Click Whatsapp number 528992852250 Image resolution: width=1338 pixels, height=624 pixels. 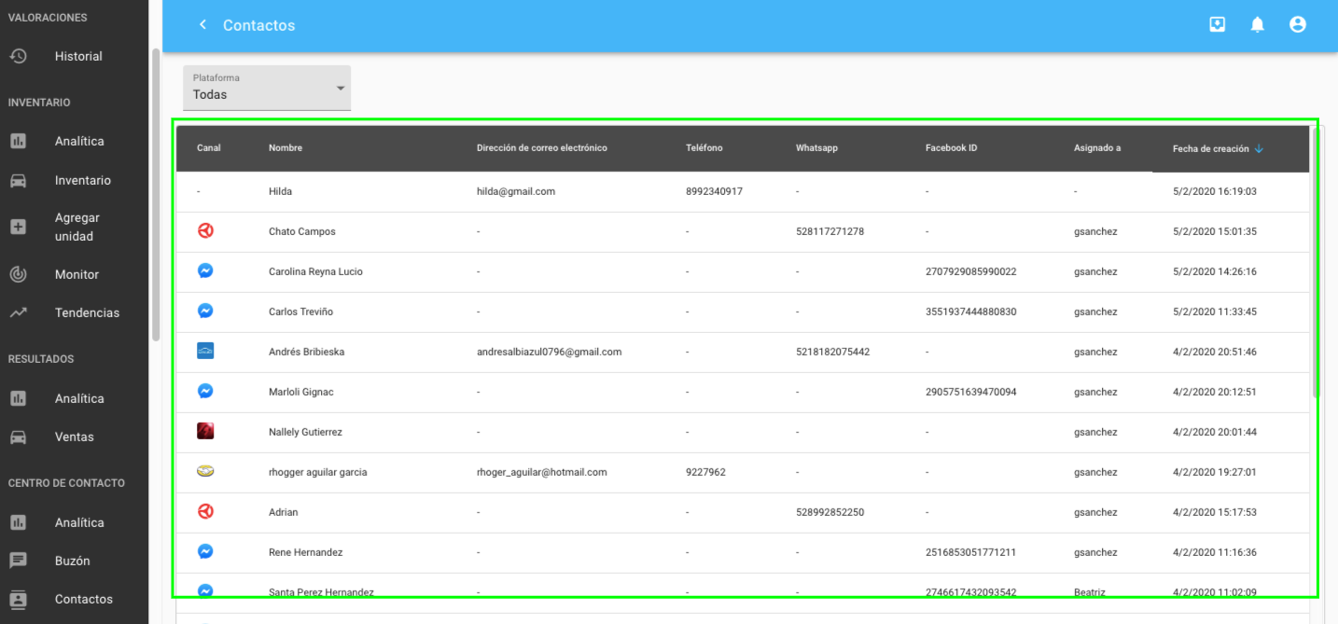pos(829,512)
